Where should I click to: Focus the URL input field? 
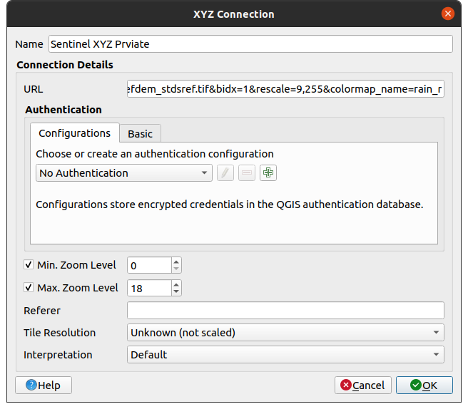285,90
